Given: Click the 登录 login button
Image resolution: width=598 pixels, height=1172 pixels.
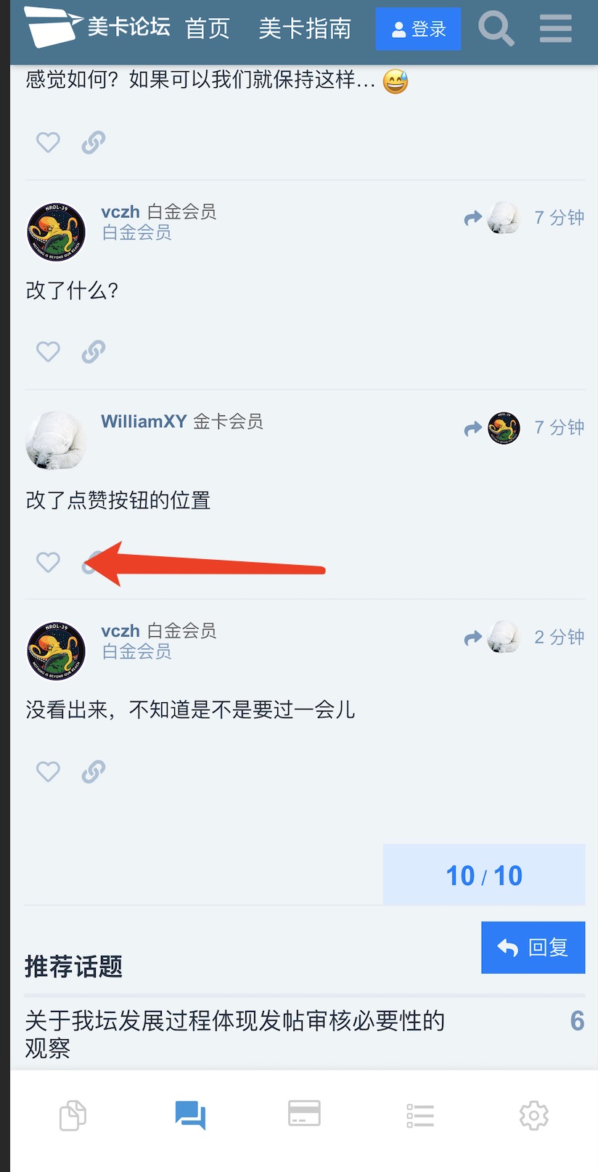Looking at the screenshot, I should pyautogui.click(x=418, y=29).
